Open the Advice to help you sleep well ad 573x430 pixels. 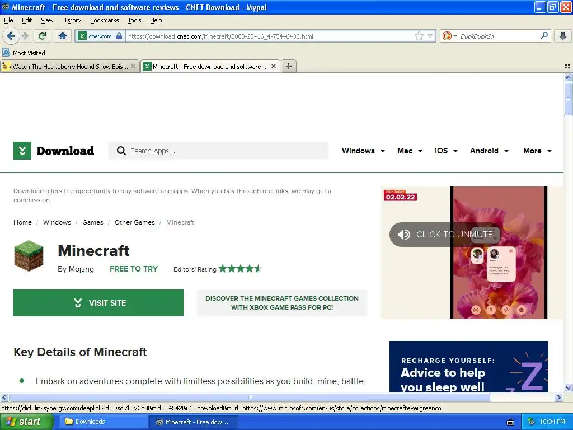(x=469, y=367)
